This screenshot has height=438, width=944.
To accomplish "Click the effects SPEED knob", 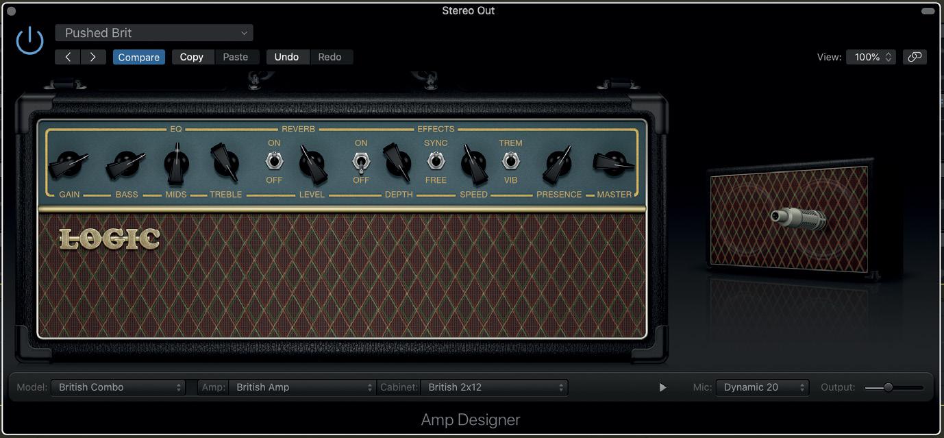I will click(474, 164).
